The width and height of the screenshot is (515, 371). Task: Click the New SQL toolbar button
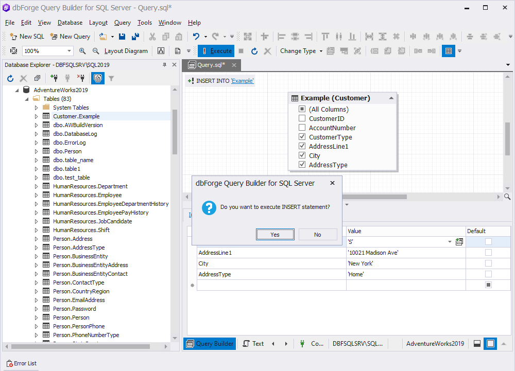click(27, 37)
